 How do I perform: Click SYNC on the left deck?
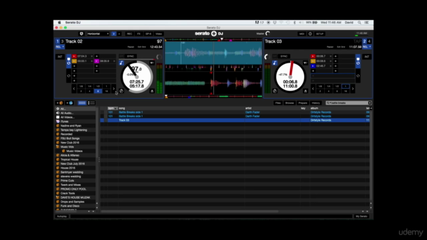(131, 56)
